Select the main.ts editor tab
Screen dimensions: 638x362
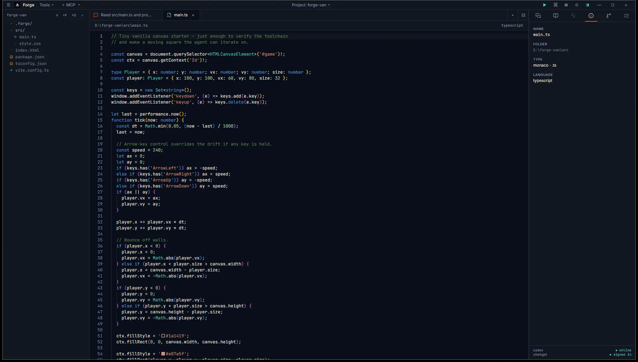pyautogui.click(x=180, y=15)
